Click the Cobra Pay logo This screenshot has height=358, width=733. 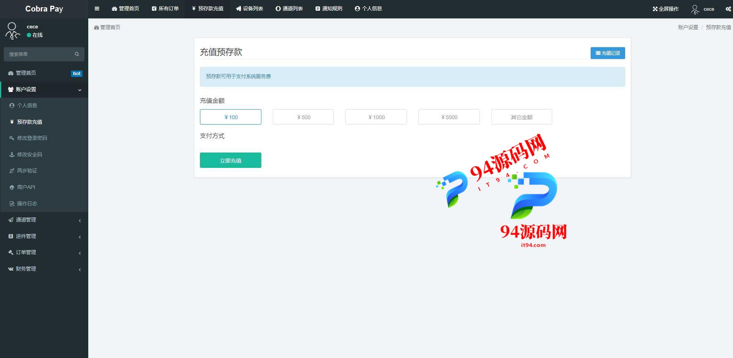tap(44, 9)
